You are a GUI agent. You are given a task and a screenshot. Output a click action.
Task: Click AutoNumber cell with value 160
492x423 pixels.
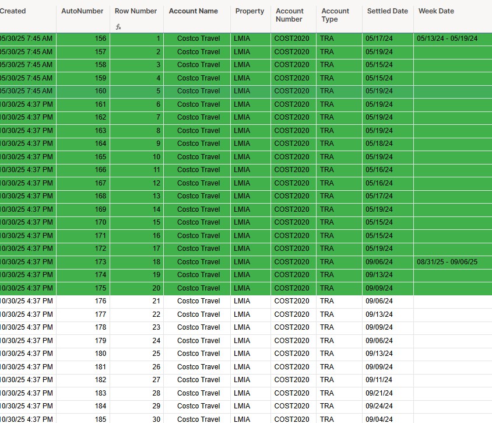(x=83, y=91)
